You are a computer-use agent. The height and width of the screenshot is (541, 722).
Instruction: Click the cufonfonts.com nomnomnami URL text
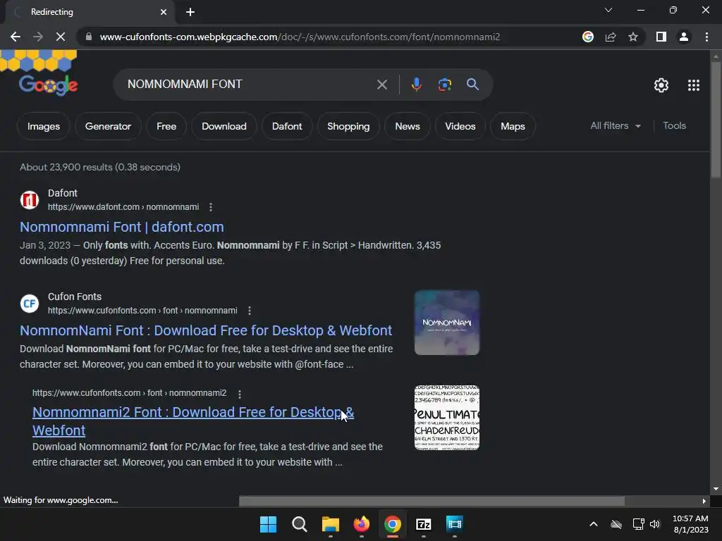[x=142, y=311]
